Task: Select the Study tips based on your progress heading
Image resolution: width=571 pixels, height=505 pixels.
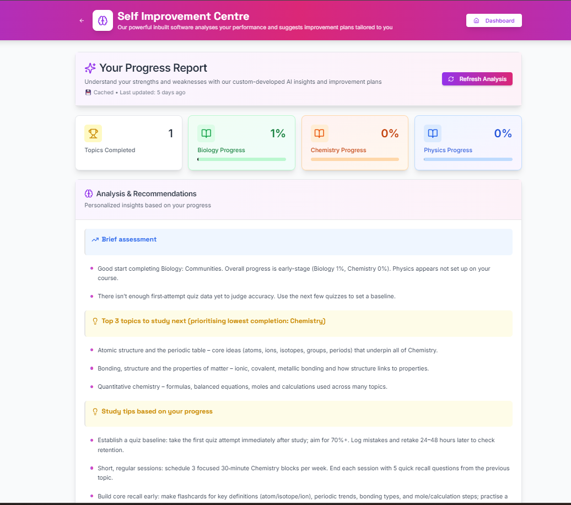Action: 157,411
